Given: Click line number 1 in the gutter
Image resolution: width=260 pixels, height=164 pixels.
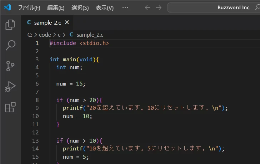Looking at the screenshot, I should 37,43.
